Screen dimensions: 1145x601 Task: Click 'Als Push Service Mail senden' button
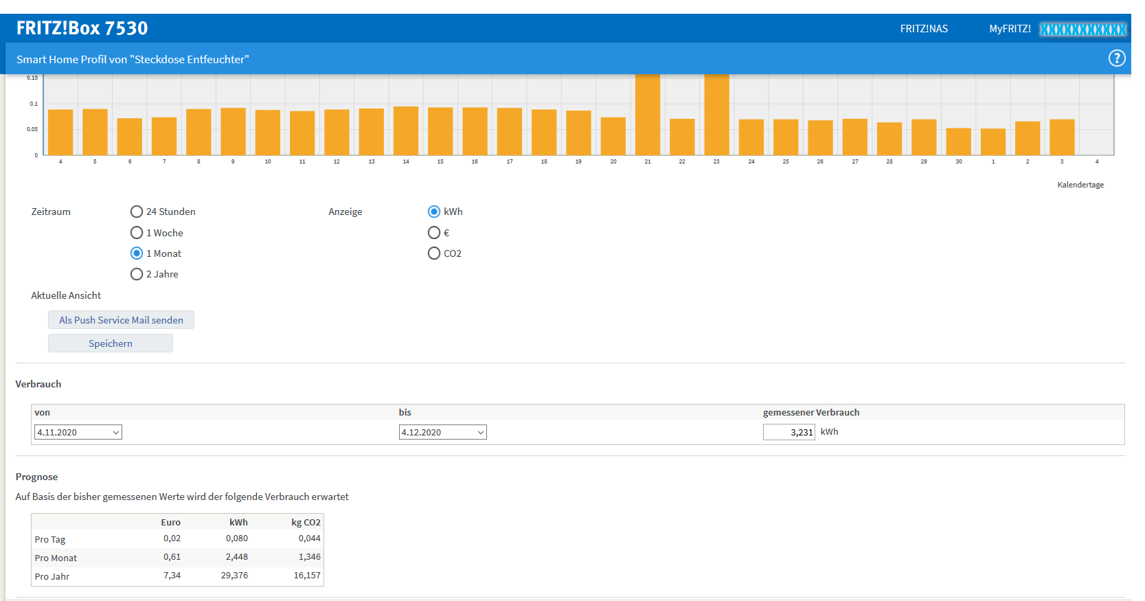[x=121, y=320]
